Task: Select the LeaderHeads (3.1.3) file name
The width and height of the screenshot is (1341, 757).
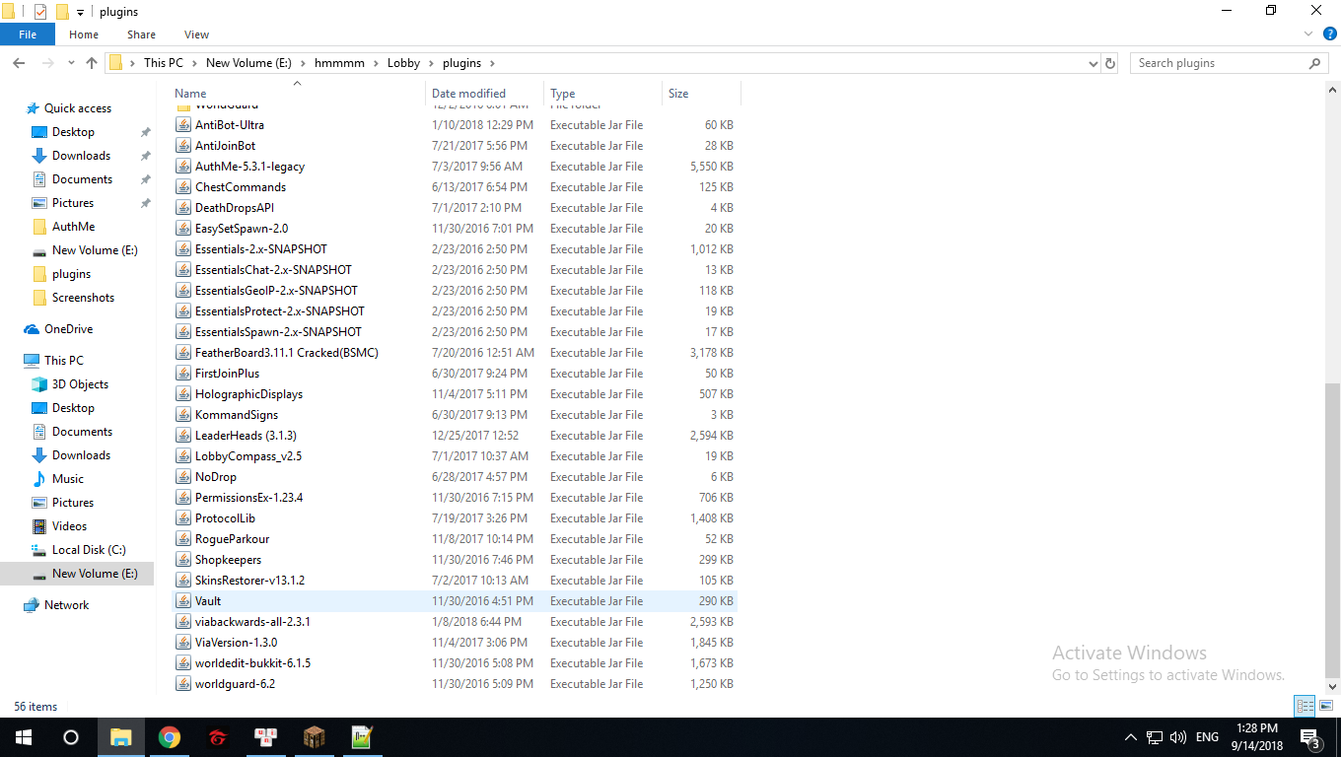Action: pos(246,436)
